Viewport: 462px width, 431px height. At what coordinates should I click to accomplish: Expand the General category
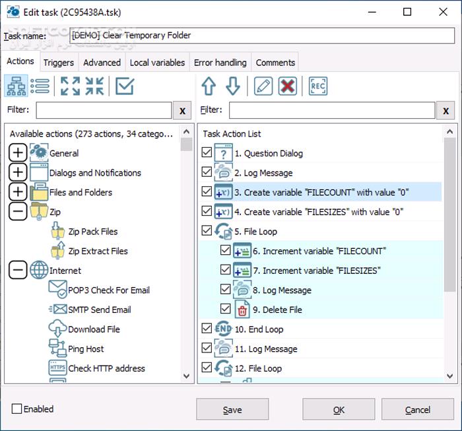point(18,152)
